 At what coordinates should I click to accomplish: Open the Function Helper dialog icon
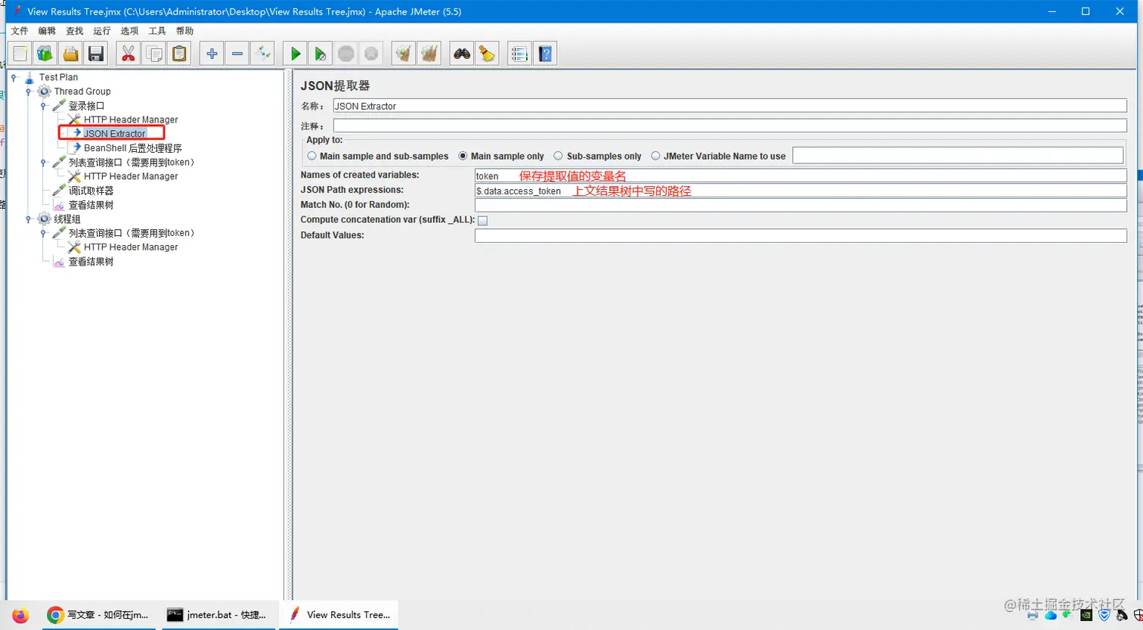coord(519,54)
